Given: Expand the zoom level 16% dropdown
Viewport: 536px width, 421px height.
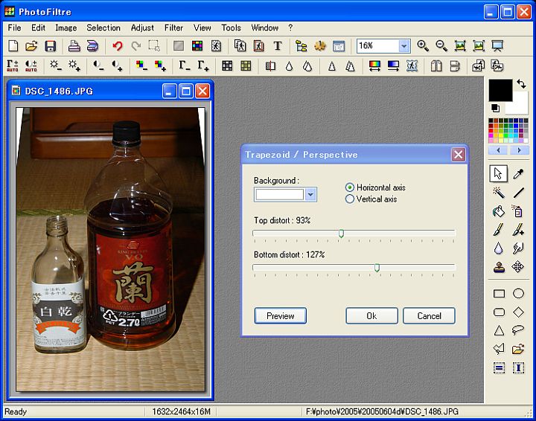Looking at the screenshot, I should (x=404, y=46).
